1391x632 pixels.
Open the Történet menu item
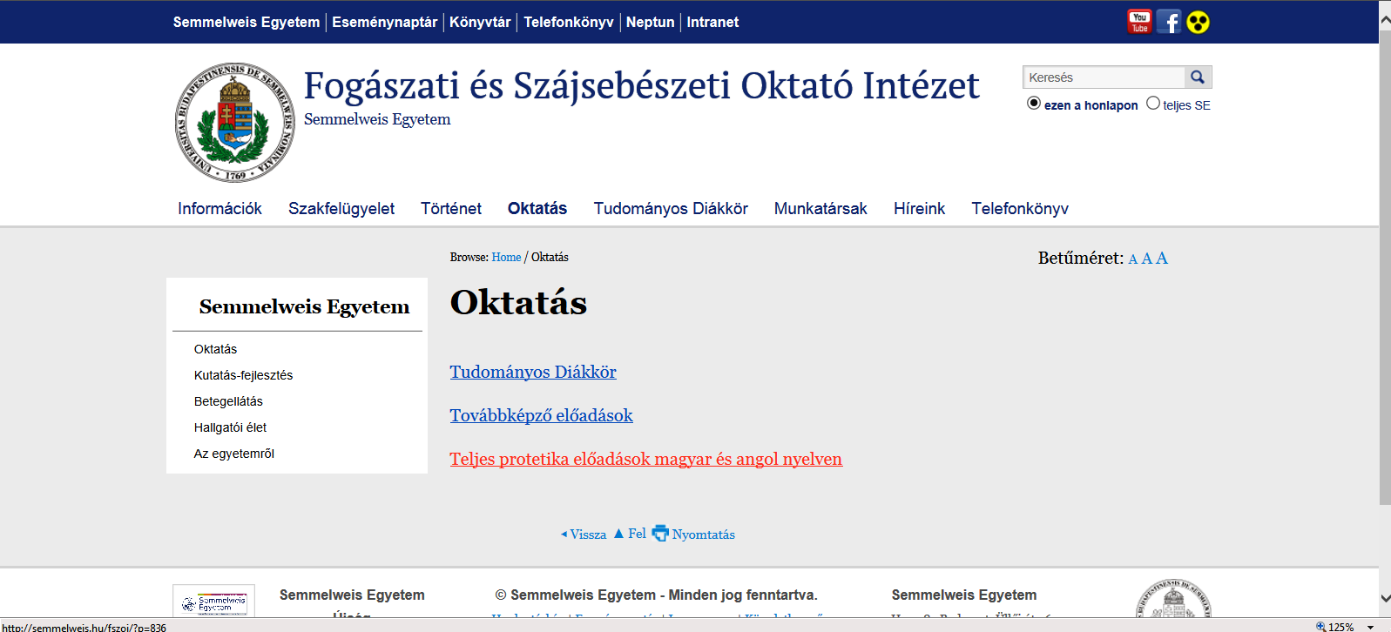tap(451, 209)
